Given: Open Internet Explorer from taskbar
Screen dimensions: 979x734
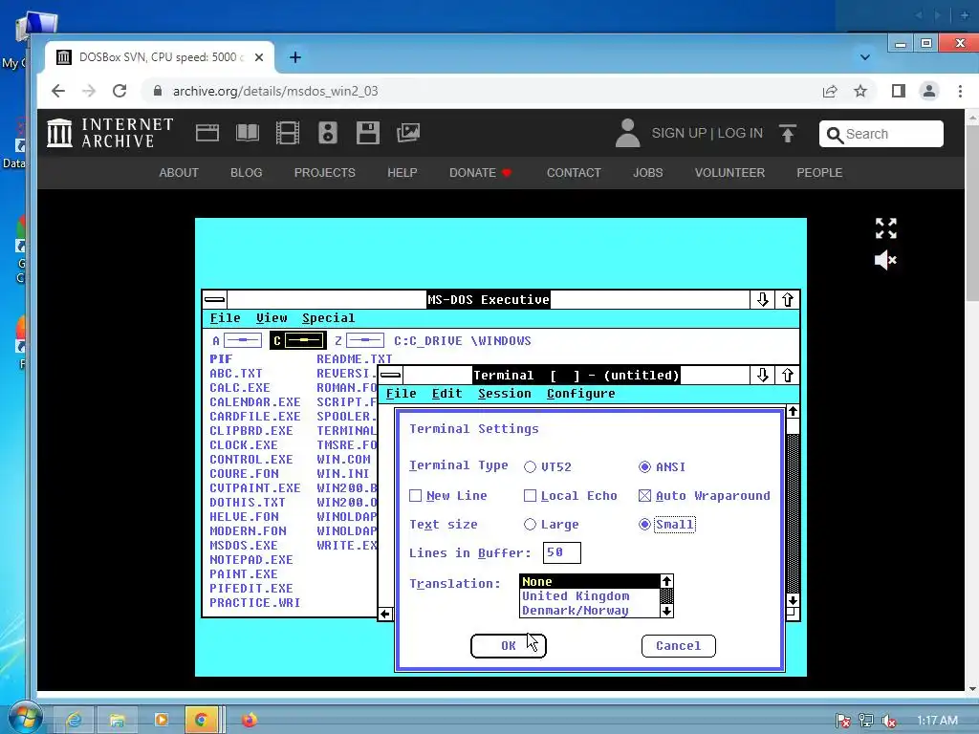Looking at the screenshot, I should [x=74, y=720].
